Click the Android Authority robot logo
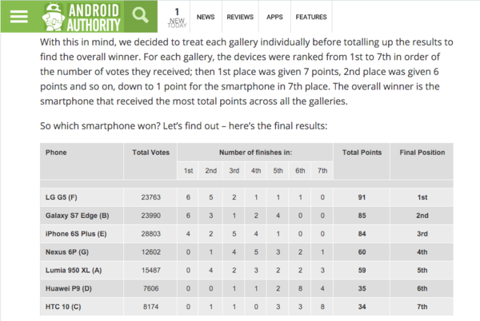The height and width of the screenshot is (321, 480). [x=53, y=17]
